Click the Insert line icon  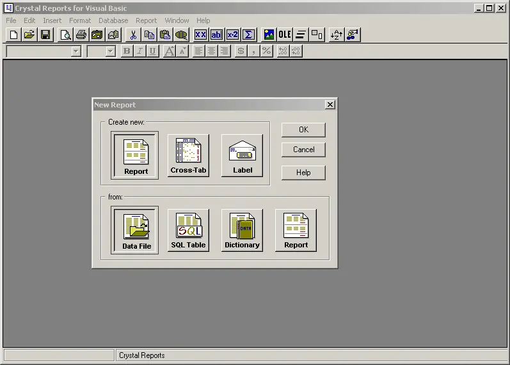point(301,35)
